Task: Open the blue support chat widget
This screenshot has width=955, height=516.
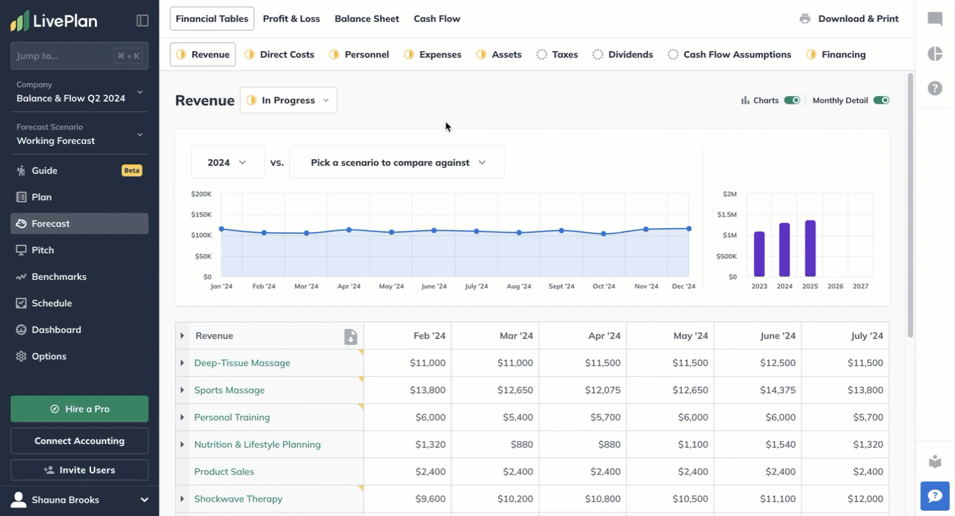Action: (935, 495)
